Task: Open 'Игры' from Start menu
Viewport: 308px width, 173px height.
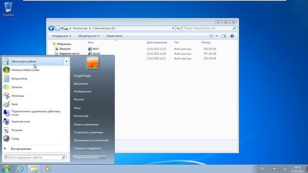Action: tap(77, 108)
